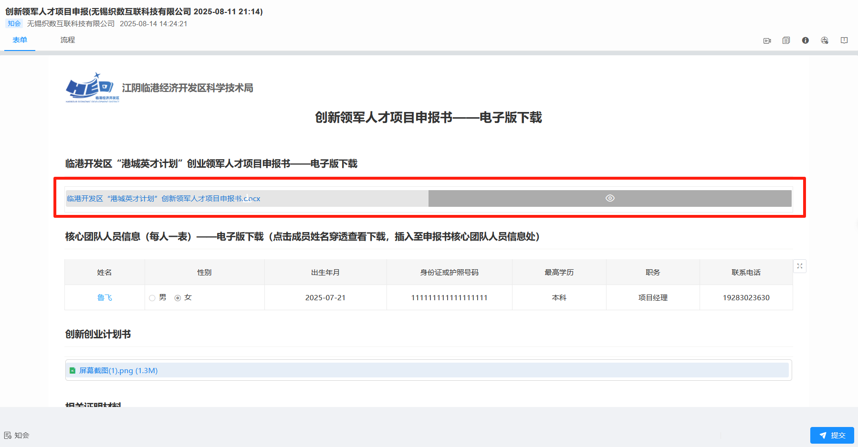
Task: Open the 屏幕截图(1).png attachment
Action: [x=118, y=370]
